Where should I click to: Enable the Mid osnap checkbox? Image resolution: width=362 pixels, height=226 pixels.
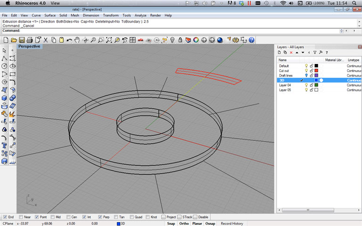[x=53, y=217]
